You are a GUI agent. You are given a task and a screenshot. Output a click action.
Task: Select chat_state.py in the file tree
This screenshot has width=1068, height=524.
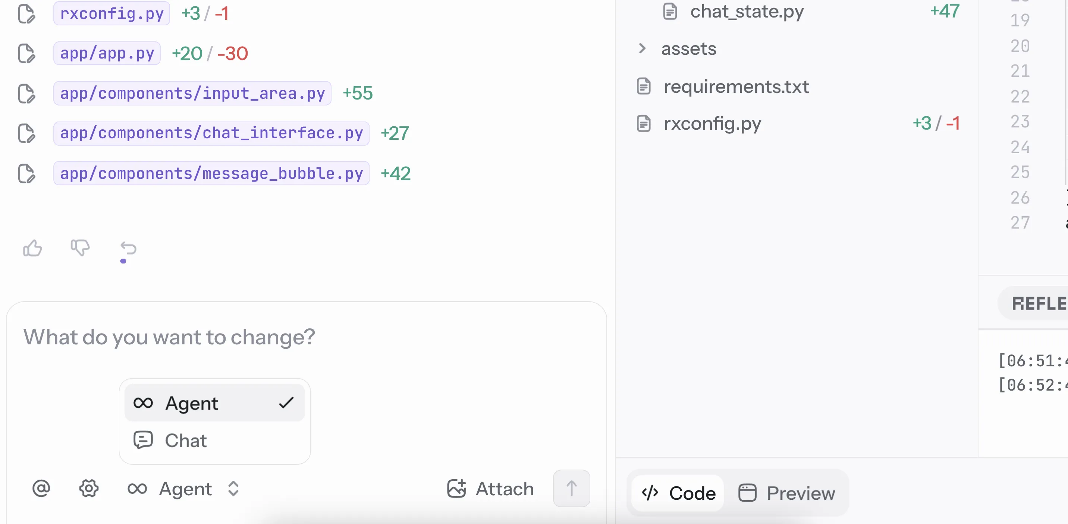tap(746, 12)
